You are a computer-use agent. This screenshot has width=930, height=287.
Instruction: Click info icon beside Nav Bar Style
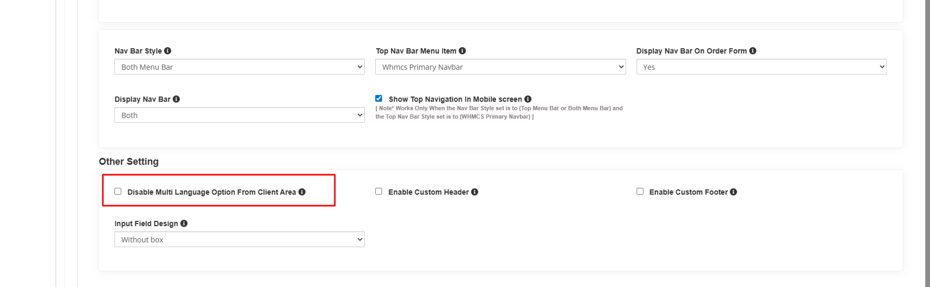click(167, 51)
